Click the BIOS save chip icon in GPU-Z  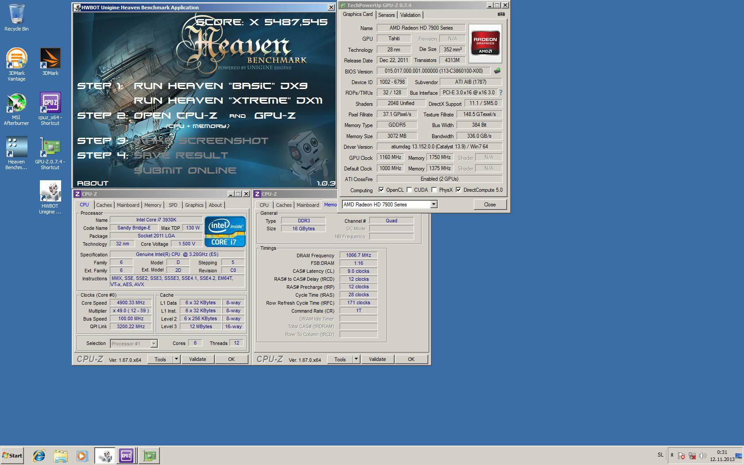pos(497,71)
